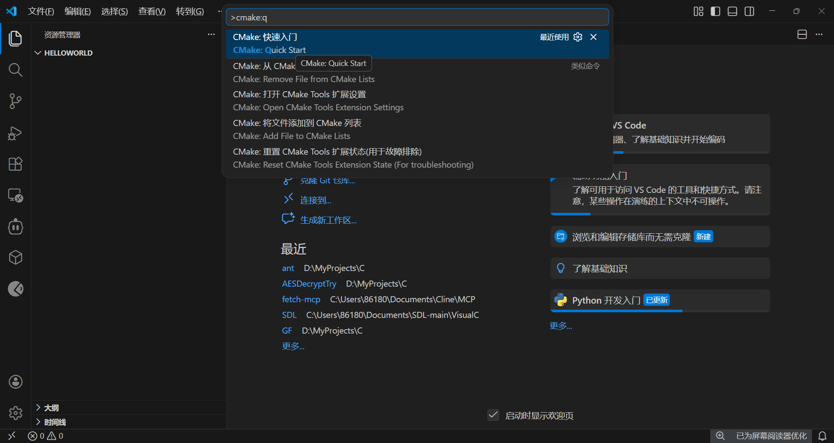
Task: Open the 查看(V) menu
Action: [x=152, y=11]
